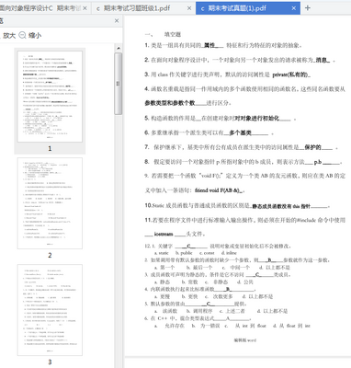Switch to the 面向对象程序设计C tab
The image size is (351, 368).
click(x=41, y=8)
